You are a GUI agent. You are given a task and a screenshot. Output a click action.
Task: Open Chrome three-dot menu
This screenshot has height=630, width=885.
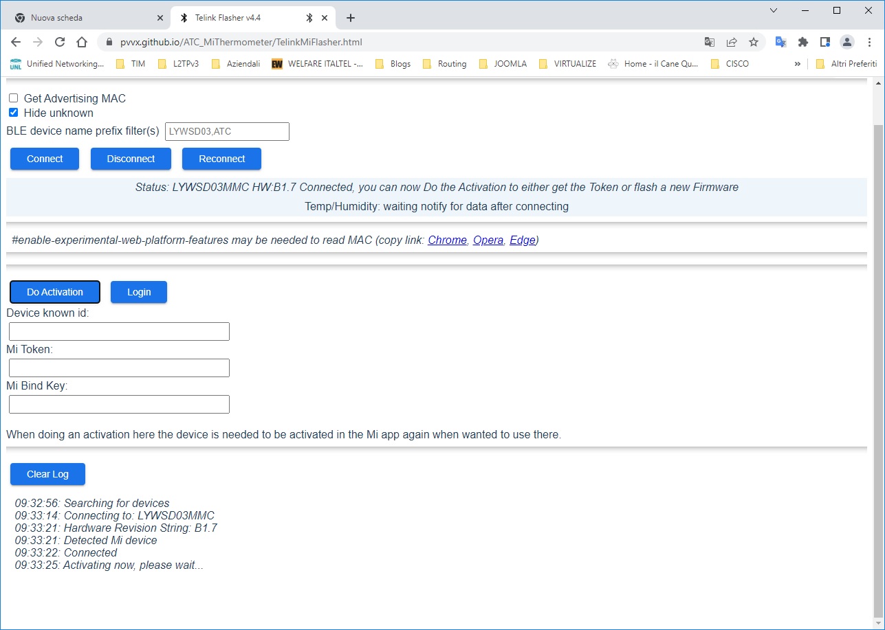(869, 42)
